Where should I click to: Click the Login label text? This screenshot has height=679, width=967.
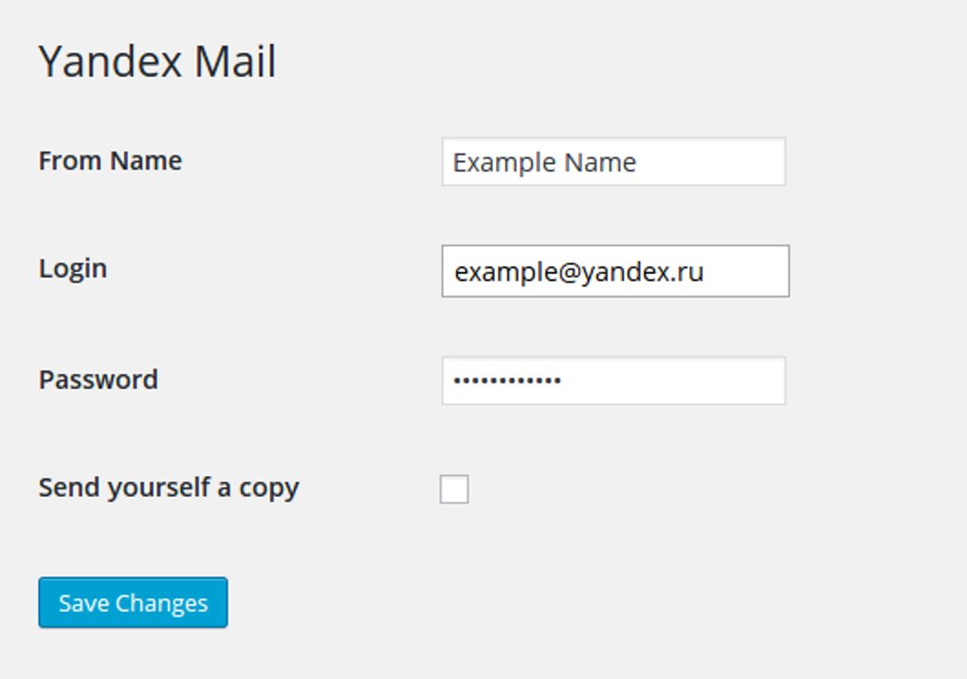click(73, 269)
